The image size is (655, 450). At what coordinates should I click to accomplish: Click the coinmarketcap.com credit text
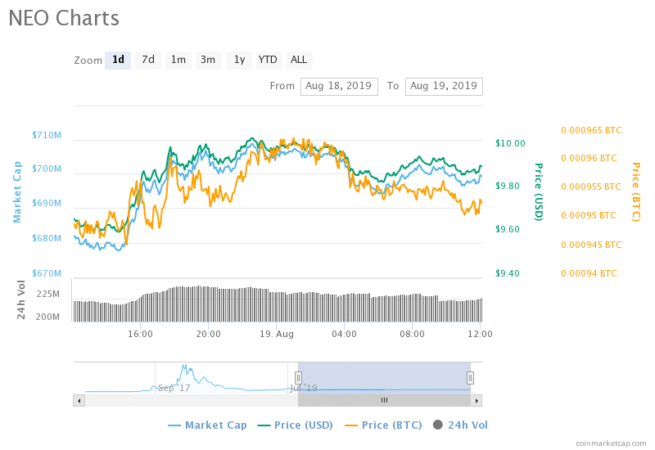tap(611, 443)
